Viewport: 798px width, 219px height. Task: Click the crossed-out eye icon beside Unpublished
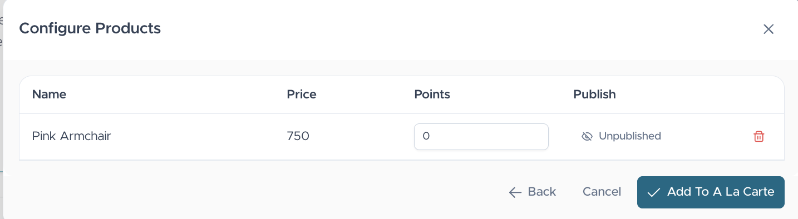(x=587, y=136)
